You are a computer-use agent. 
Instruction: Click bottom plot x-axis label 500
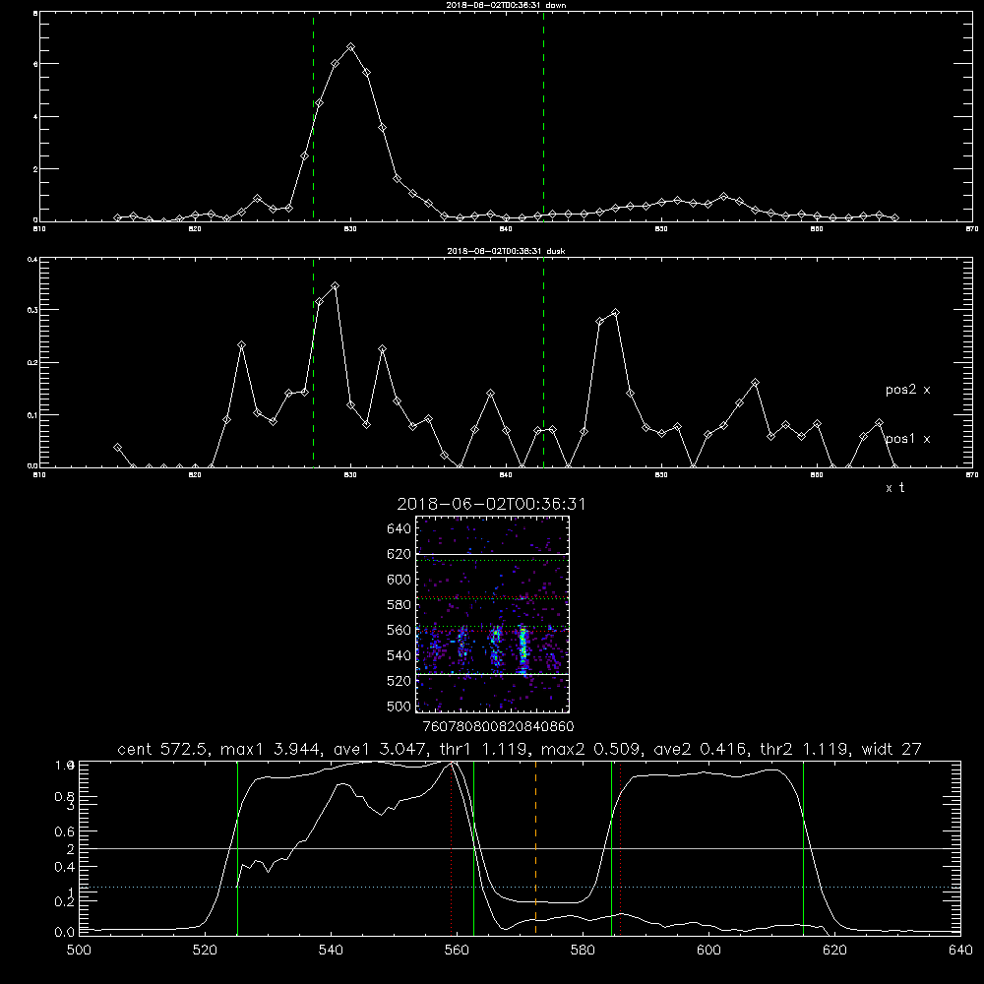79,951
